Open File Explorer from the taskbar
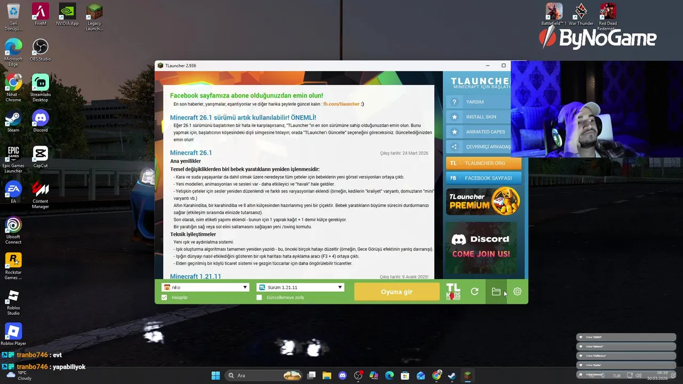Image resolution: width=683 pixels, height=384 pixels. point(327,375)
